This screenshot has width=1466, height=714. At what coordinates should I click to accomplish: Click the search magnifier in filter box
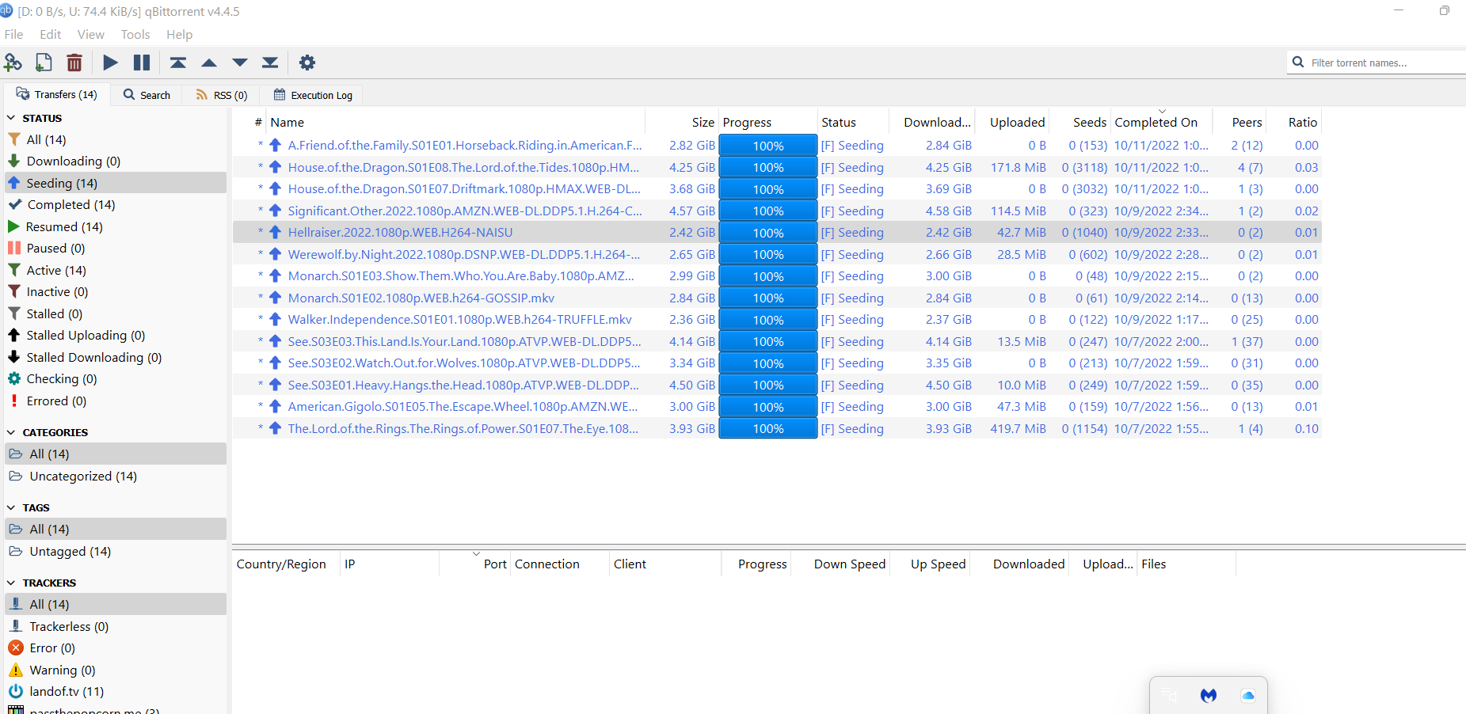pos(1298,62)
